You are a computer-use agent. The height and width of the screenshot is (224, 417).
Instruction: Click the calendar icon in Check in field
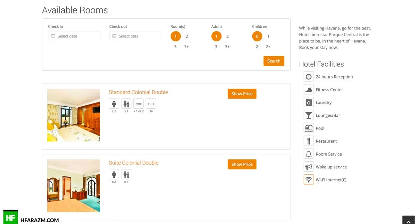pos(53,36)
